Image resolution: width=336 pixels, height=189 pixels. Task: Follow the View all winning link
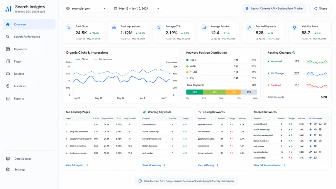[154, 165]
